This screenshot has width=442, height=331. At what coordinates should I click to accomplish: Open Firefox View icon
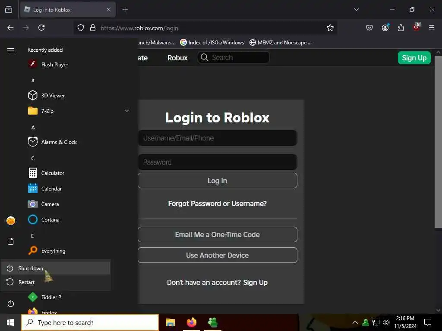9,9
